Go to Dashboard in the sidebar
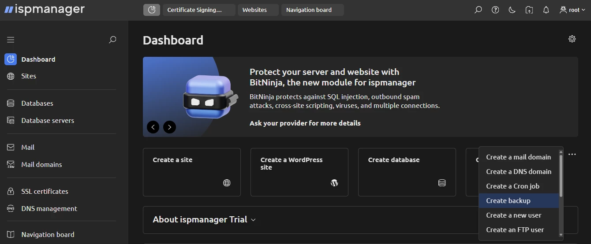Screen dimensions: 591x244 (x=38, y=59)
